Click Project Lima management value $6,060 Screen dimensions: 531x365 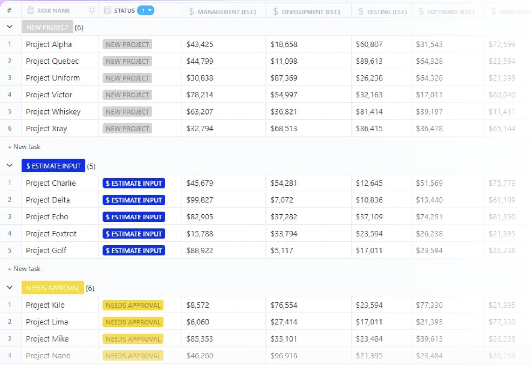click(198, 322)
